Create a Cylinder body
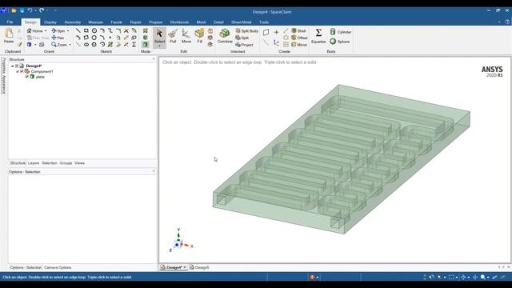This screenshot has width=512, height=288. (x=341, y=32)
